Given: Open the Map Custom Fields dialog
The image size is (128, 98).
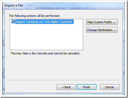Looking at the screenshot, I should coord(102,22).
